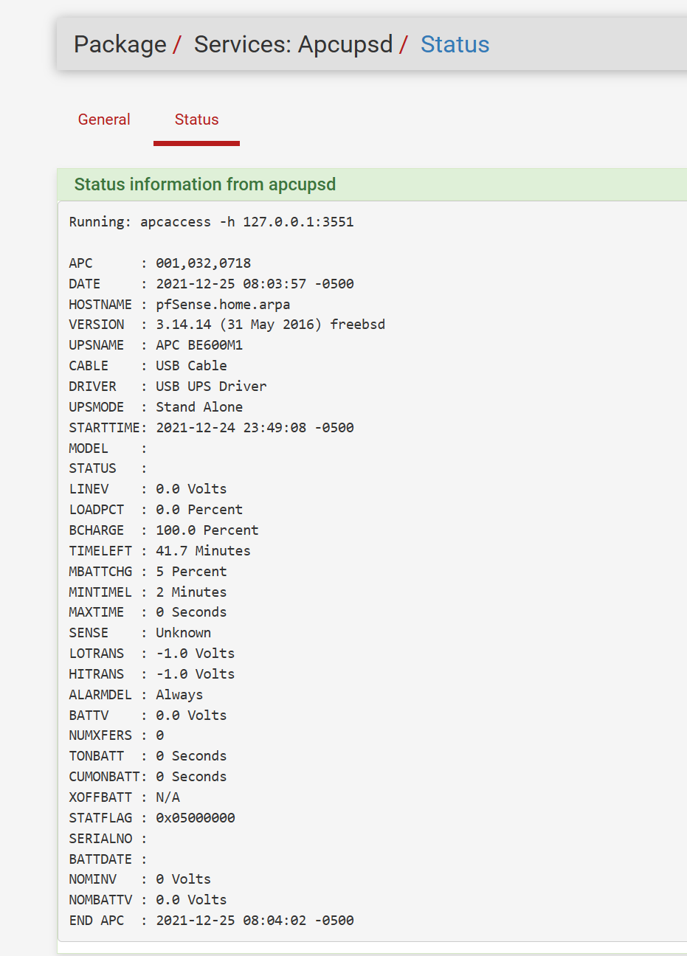Image resolution: width=687 pixels, height=956 pixels.
Task: Click the STARTTIME value 2021-12-24 23:49:08 -0500
Action: tap(255, 428)
